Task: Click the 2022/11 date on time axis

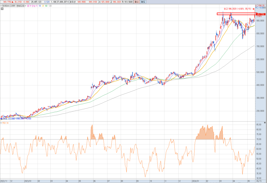Action: click(x=4, y=181)
